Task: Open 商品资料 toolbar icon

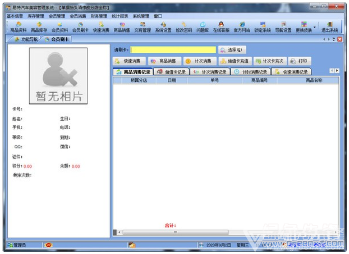Action: 18,27
